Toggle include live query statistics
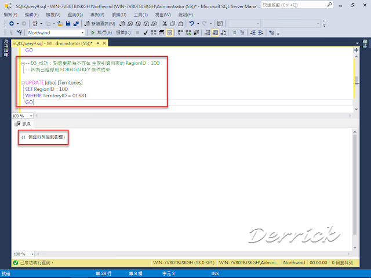This screenshot has width=371, height=278. 188,32
